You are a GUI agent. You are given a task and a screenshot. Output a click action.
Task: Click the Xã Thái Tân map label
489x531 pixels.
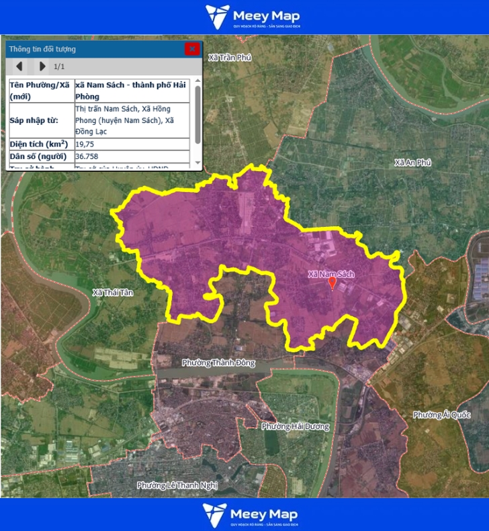(x=112, y=292)
